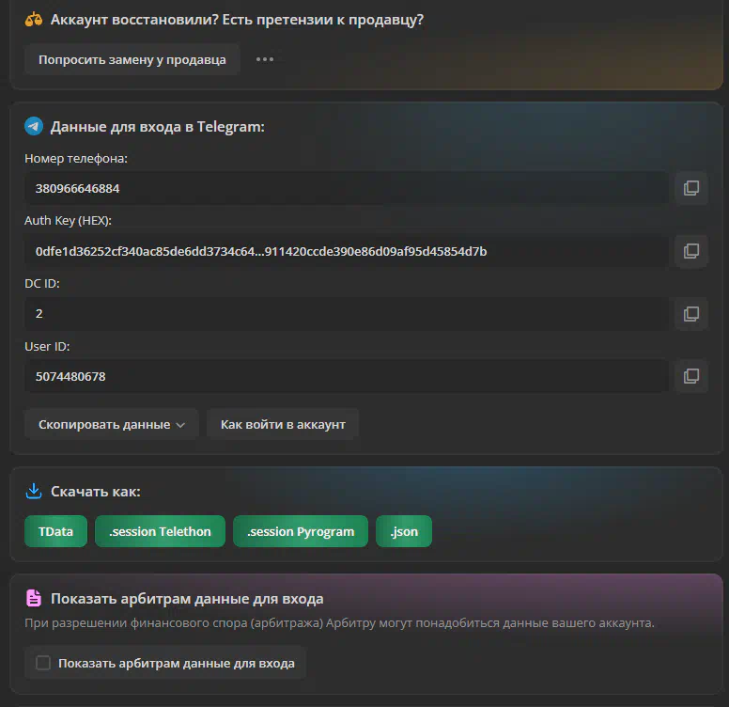Click Попросить замену у продавца button

point(132,59)
